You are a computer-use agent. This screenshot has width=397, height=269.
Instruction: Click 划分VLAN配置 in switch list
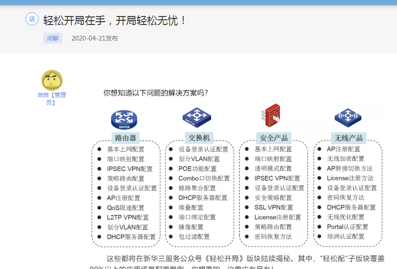[x=199, y=159]
